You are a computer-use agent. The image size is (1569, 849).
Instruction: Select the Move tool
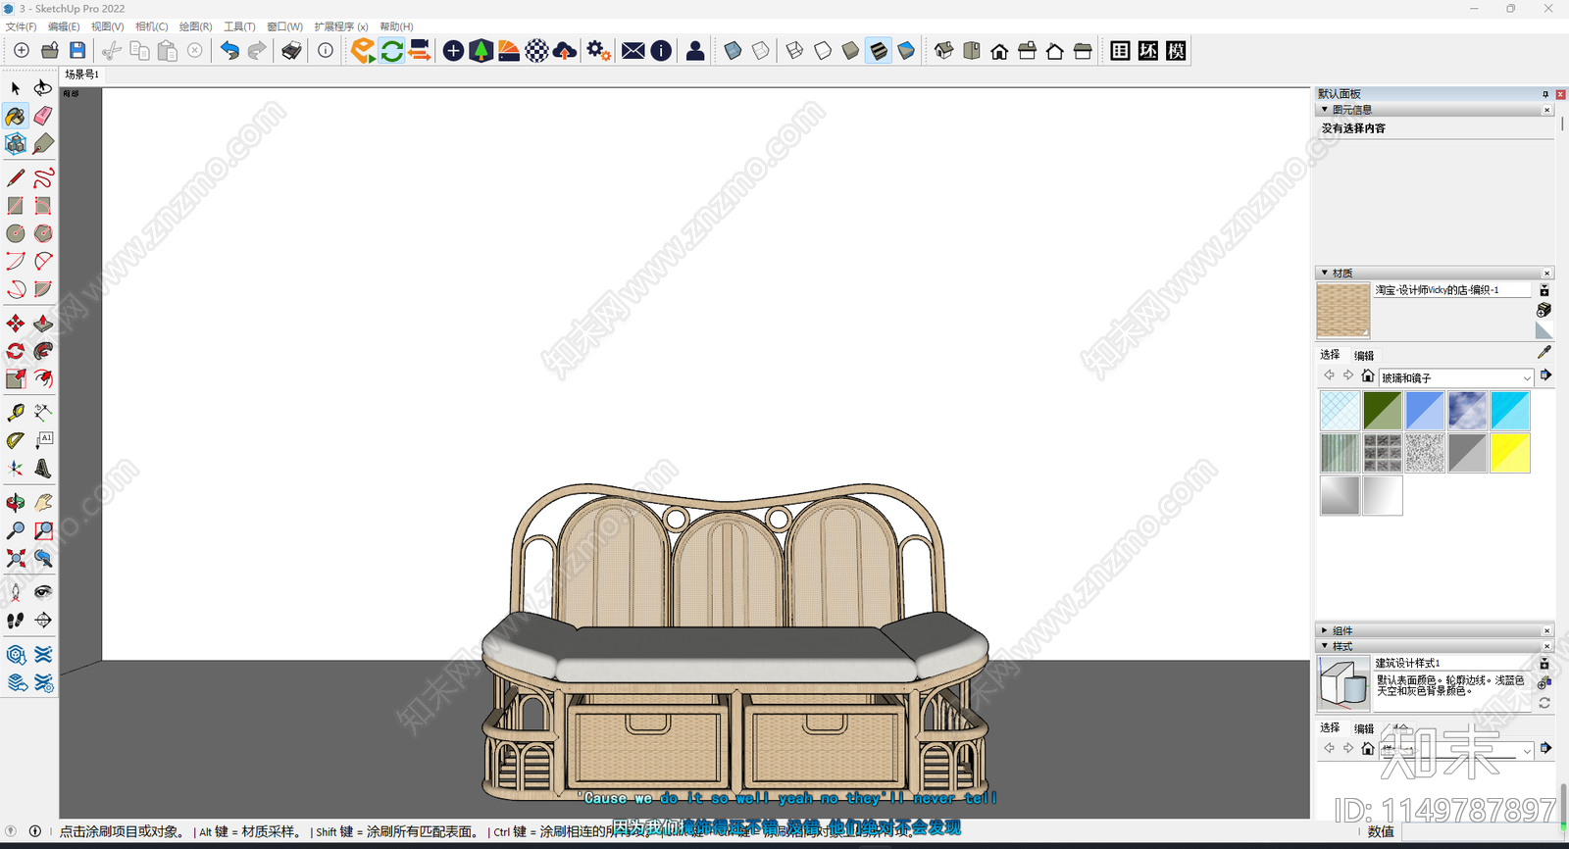[x=16, y=324]
